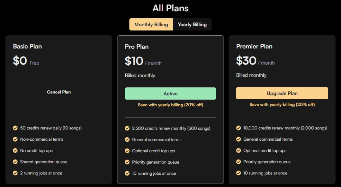Click the Basic Plan title

[x=27, y=46]
